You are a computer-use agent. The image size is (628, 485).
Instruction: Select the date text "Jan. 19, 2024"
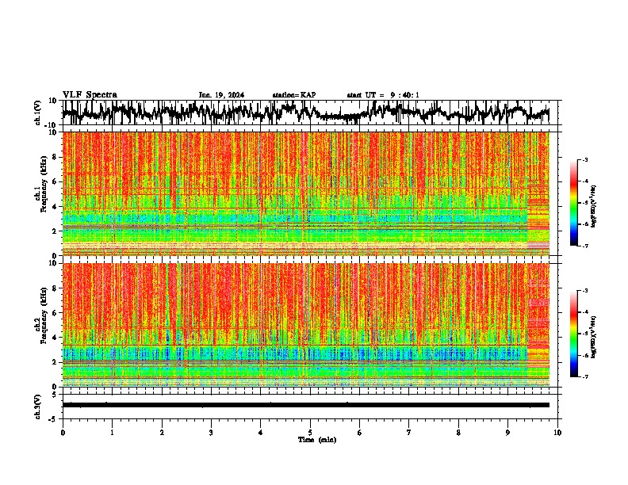[221, 95]
